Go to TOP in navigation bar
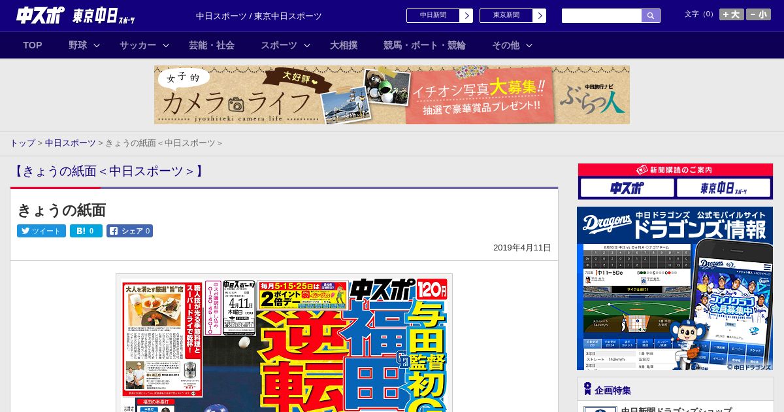Screen dimensions: 784x412 coord(33,45)
